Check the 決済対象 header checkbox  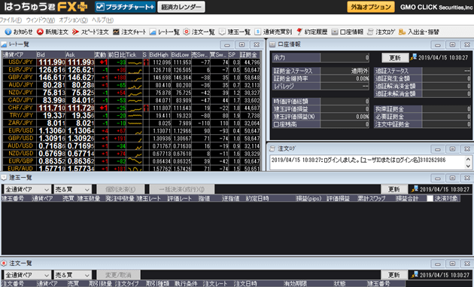pos(430,199)
